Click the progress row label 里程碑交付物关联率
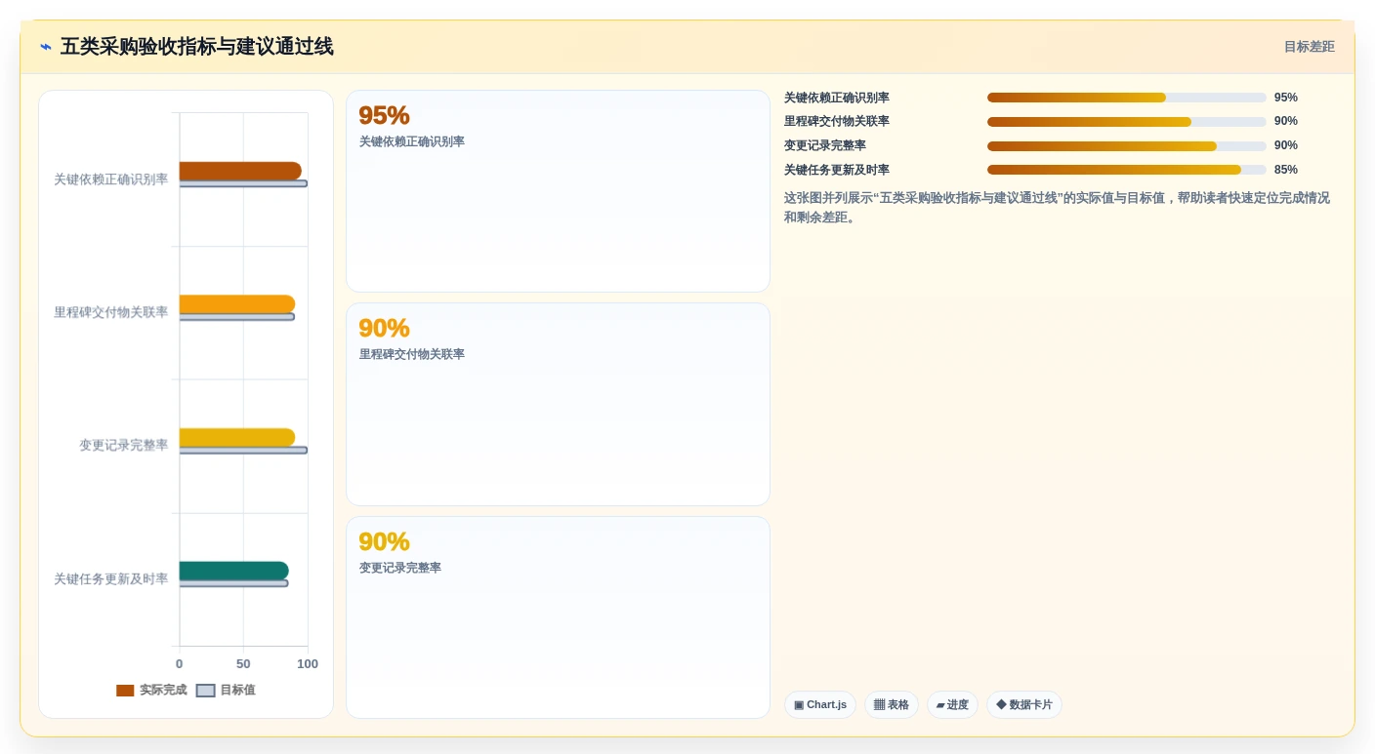This screenshot has height=754, width=1375. click(837, 121)
